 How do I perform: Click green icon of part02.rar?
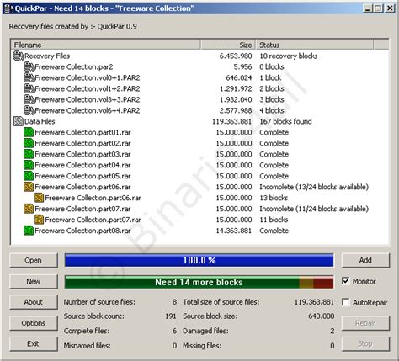29,143
